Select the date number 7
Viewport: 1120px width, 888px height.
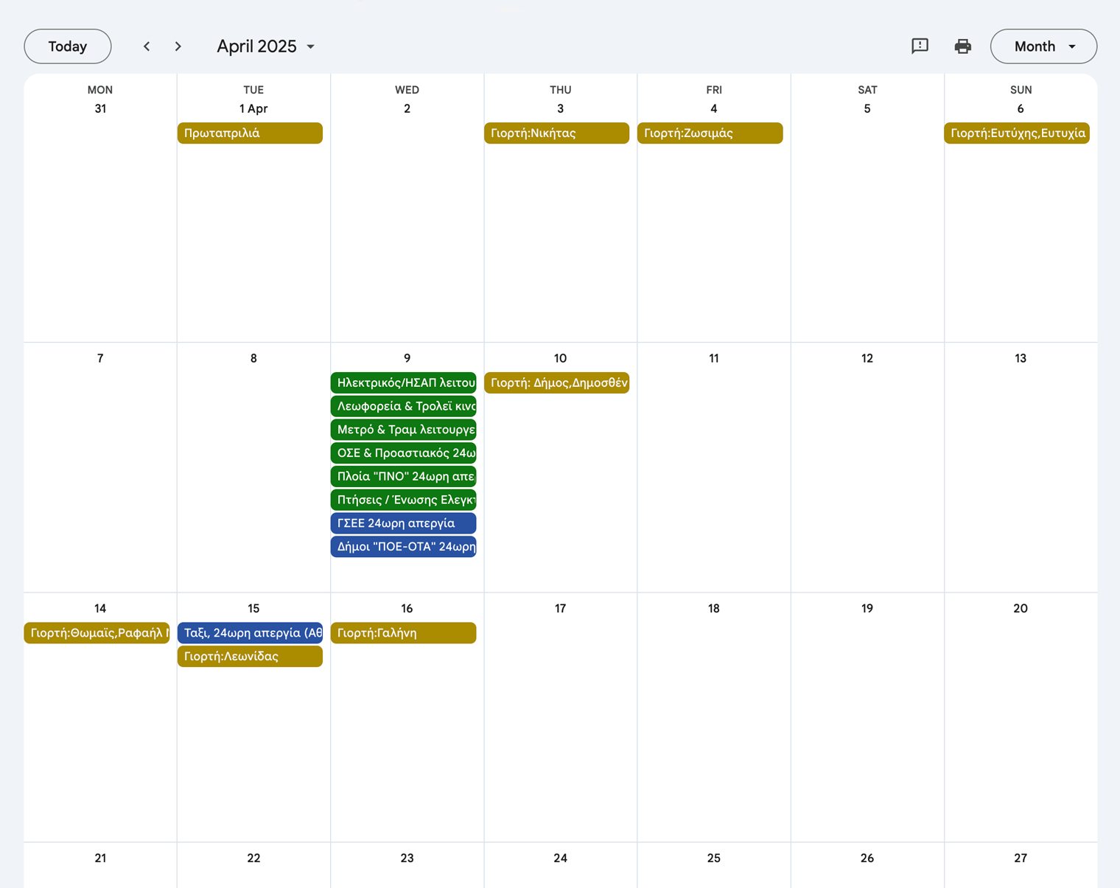100,359
